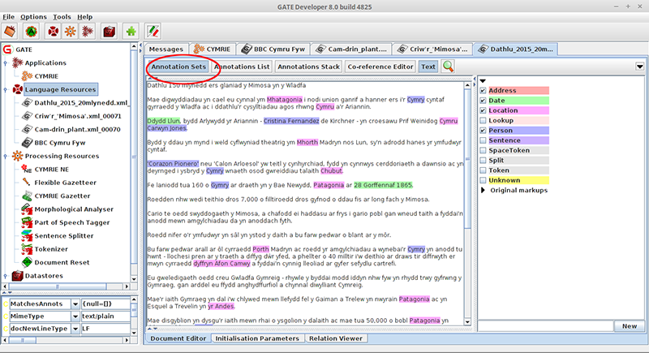Click the Tokenizer icon

coord(27,248)
